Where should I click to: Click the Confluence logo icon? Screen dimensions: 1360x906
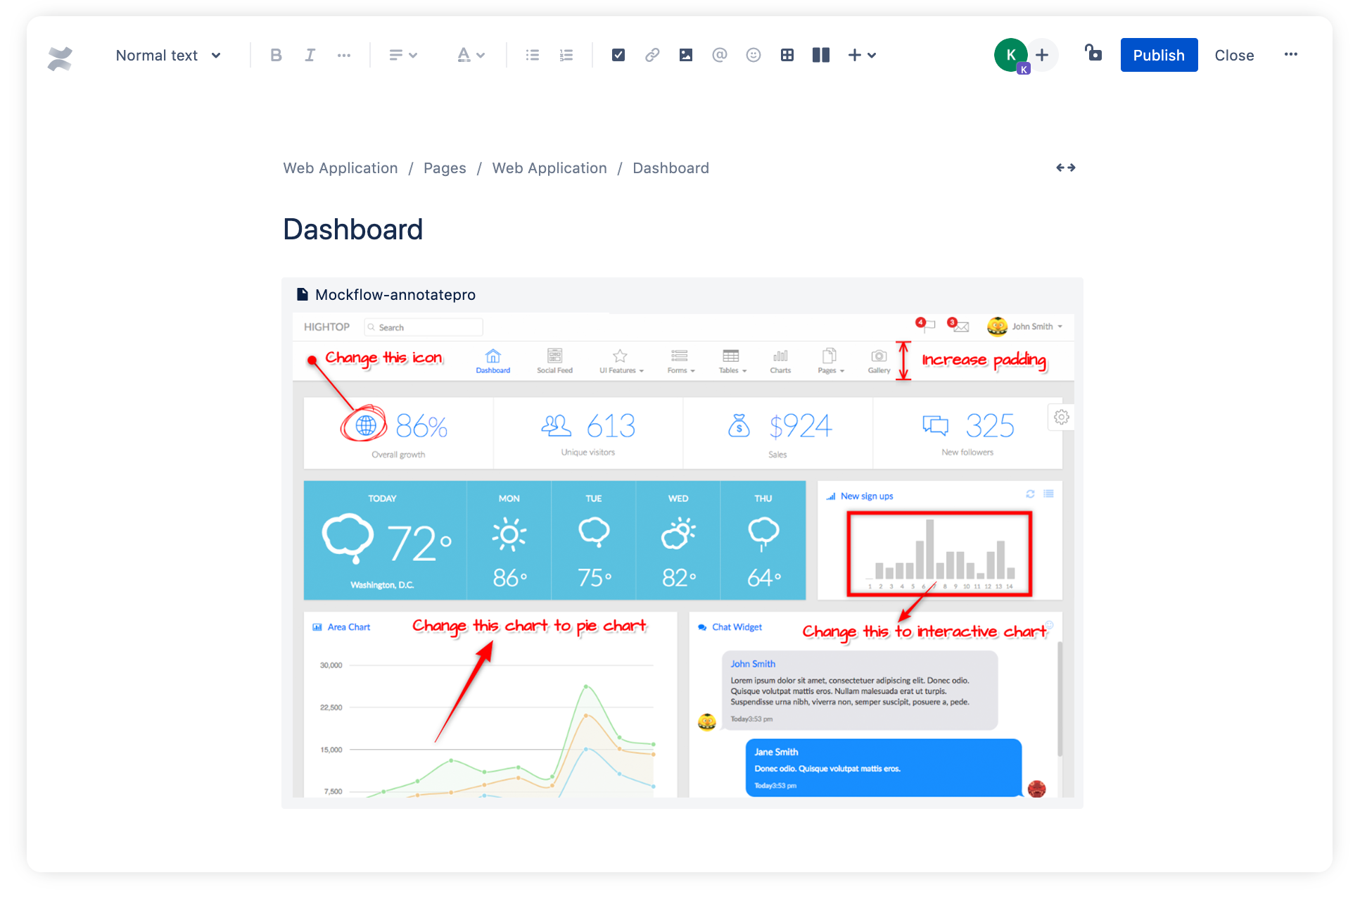[x=60, y=58]
